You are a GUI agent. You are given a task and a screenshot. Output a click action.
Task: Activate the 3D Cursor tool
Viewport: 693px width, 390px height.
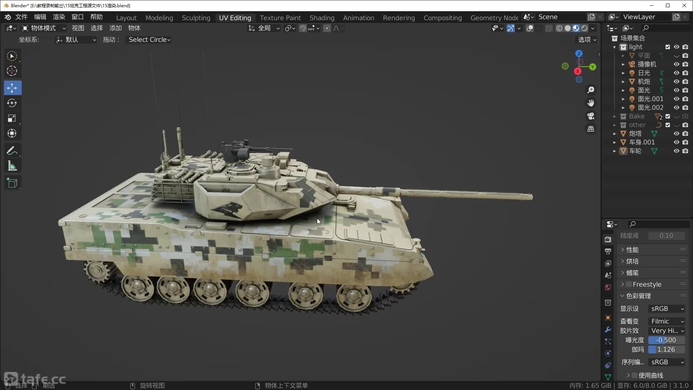[x=12, y=71]
